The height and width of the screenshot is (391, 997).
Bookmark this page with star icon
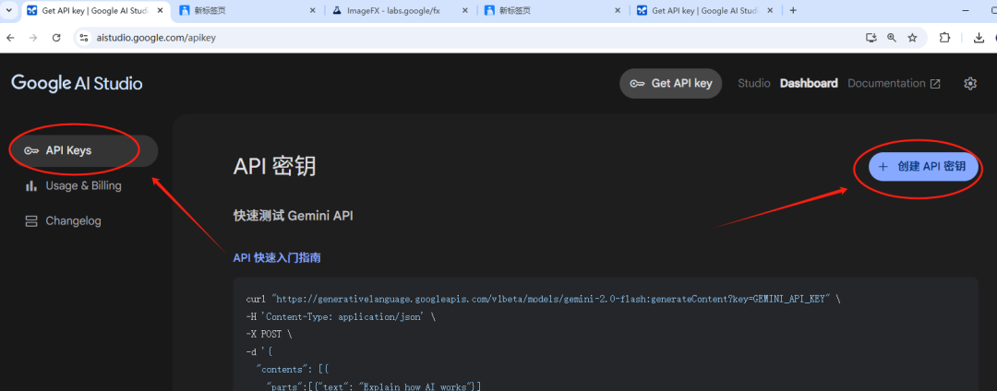[912, 38]
